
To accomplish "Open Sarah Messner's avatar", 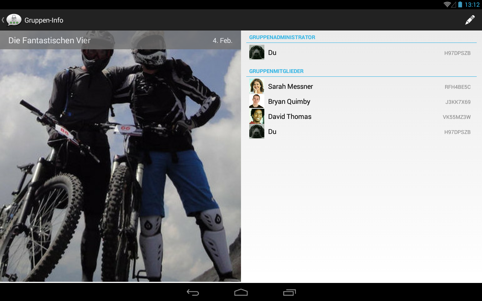I will coord(257,86).
